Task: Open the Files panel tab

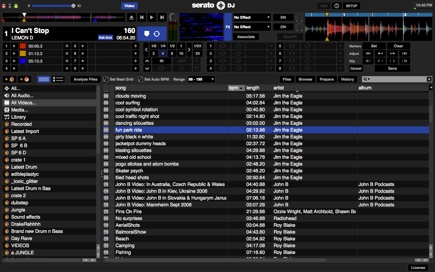Action: 287,79
